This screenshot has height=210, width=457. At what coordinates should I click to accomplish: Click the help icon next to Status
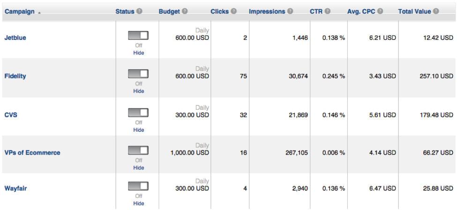[x=139, y=11]
